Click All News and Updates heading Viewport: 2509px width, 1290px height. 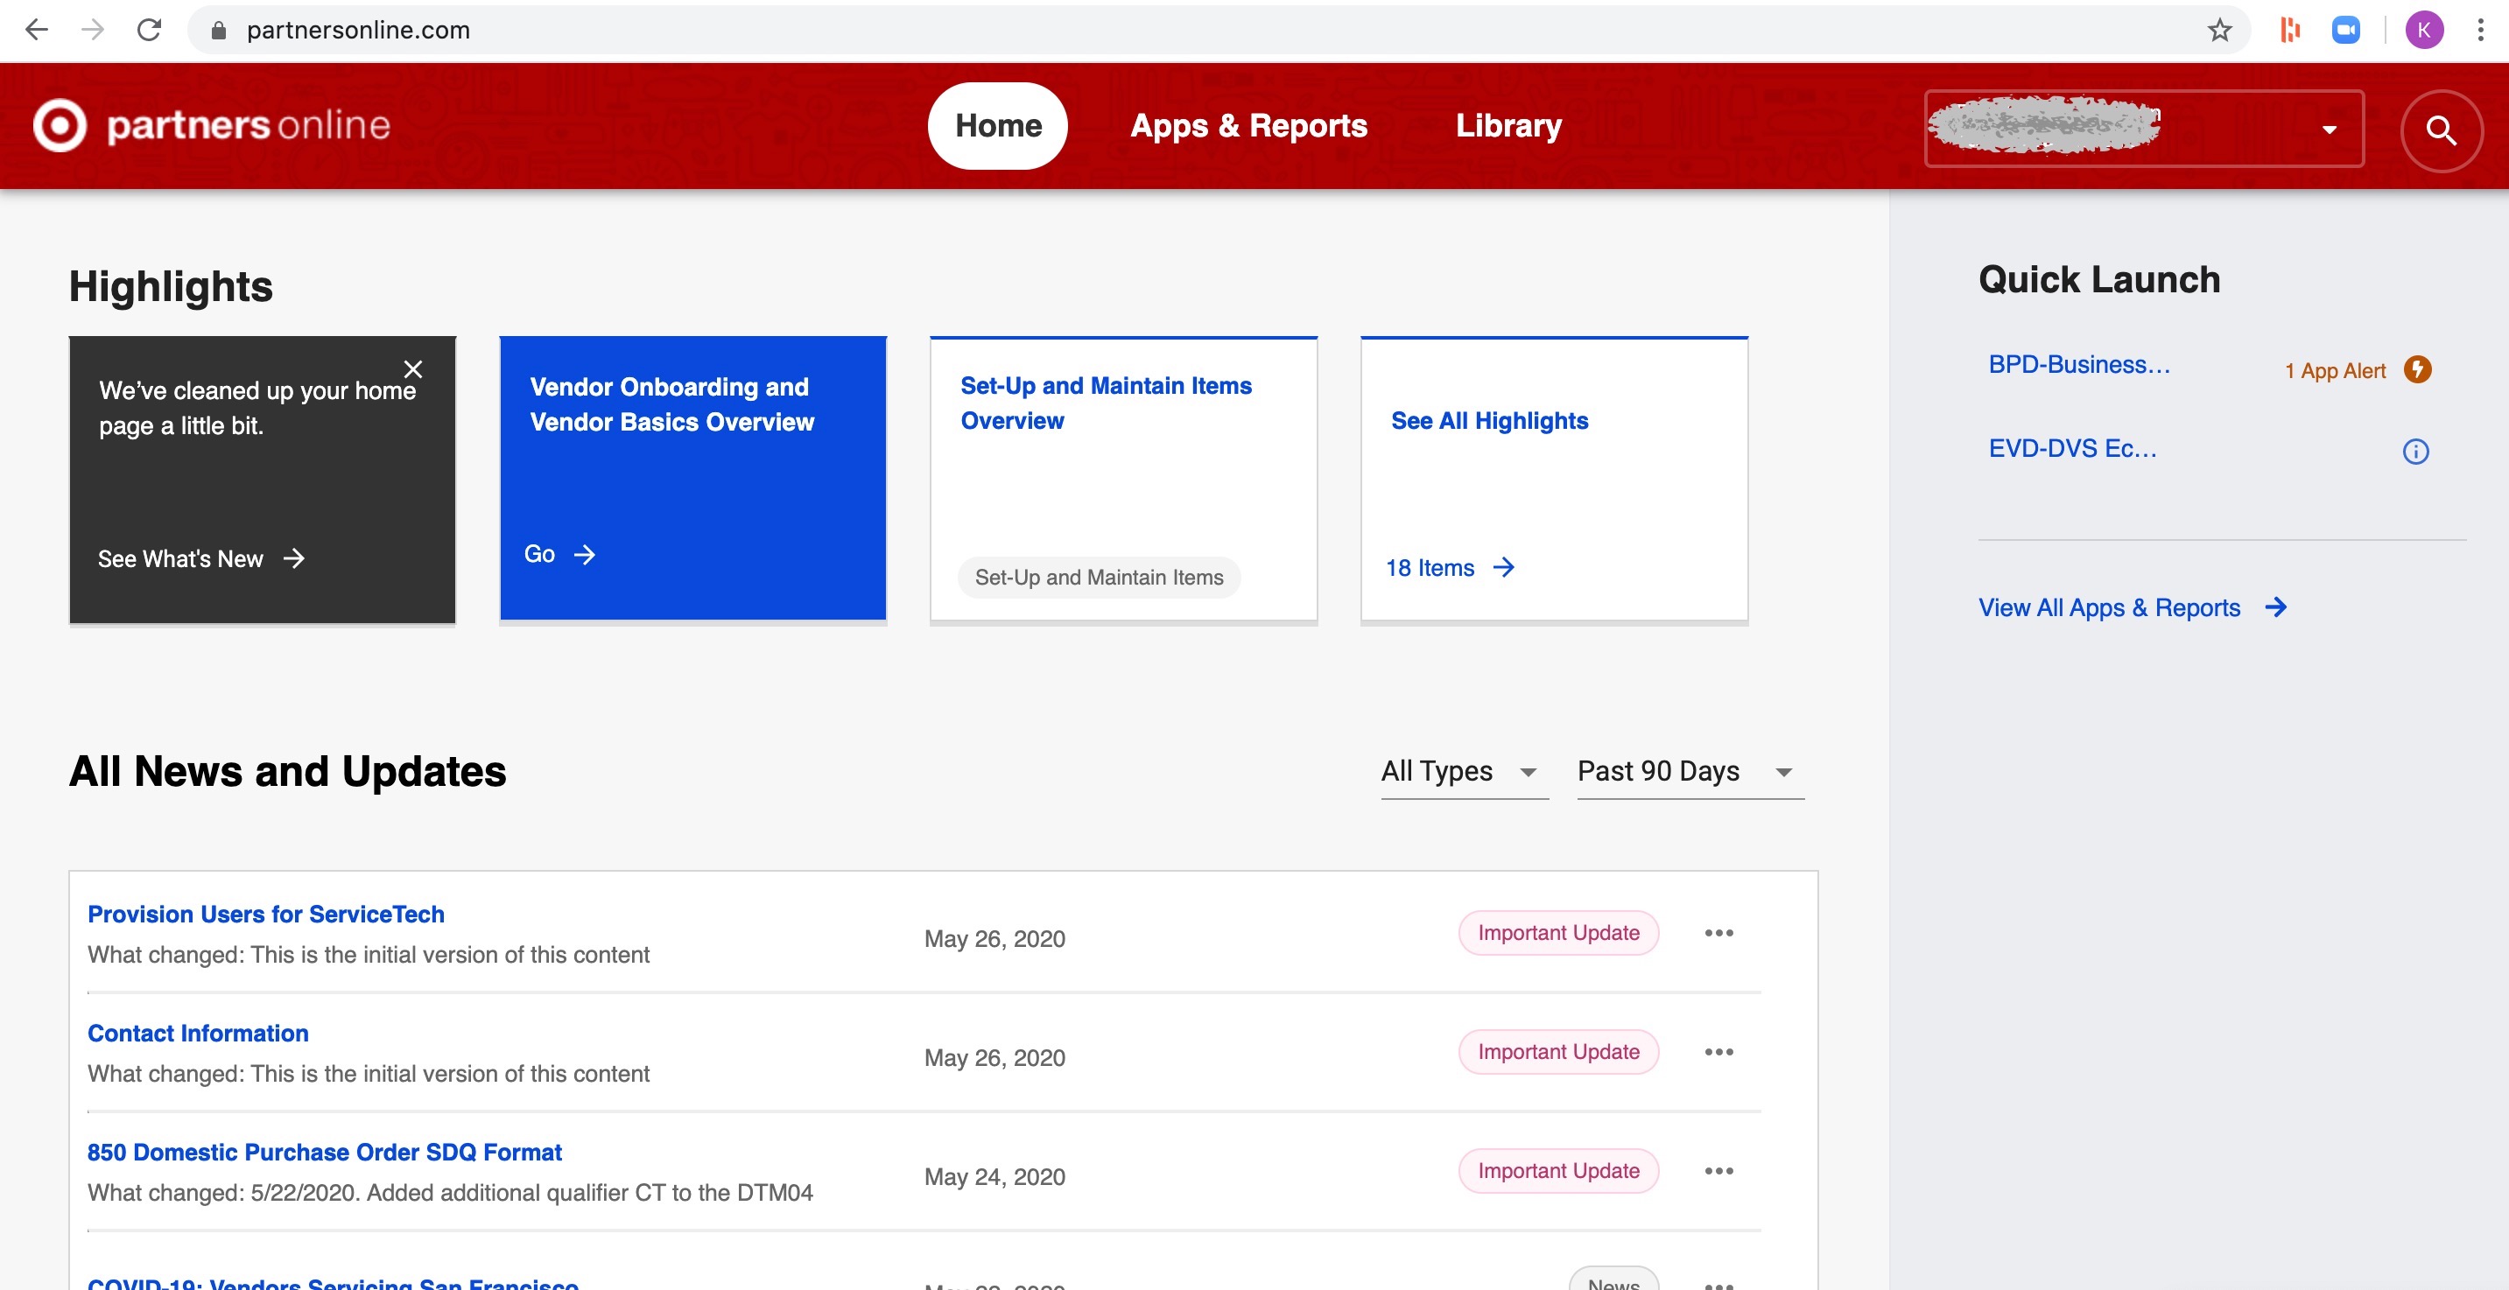point(287,771)
